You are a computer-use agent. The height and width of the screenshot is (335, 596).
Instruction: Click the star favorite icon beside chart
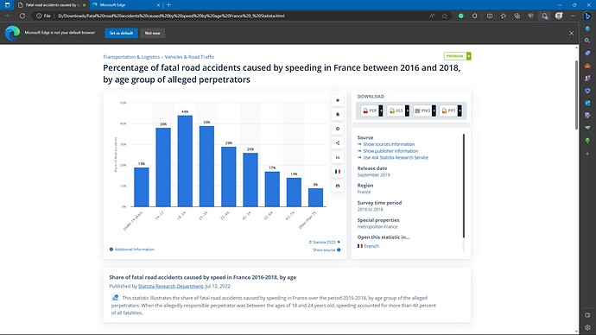click(338, 100)
